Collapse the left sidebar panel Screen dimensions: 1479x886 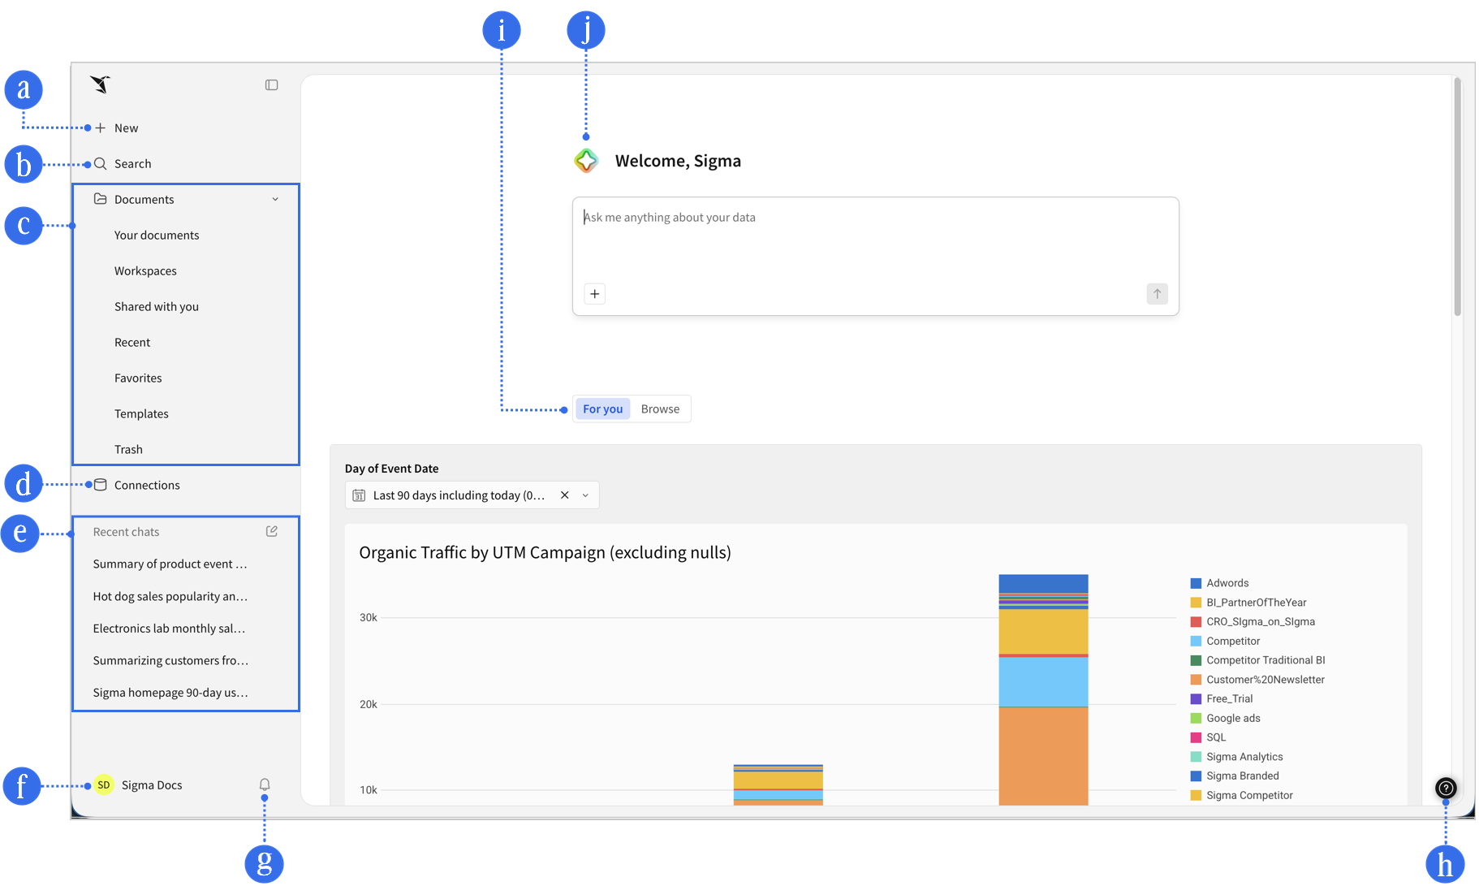[272, 85]
